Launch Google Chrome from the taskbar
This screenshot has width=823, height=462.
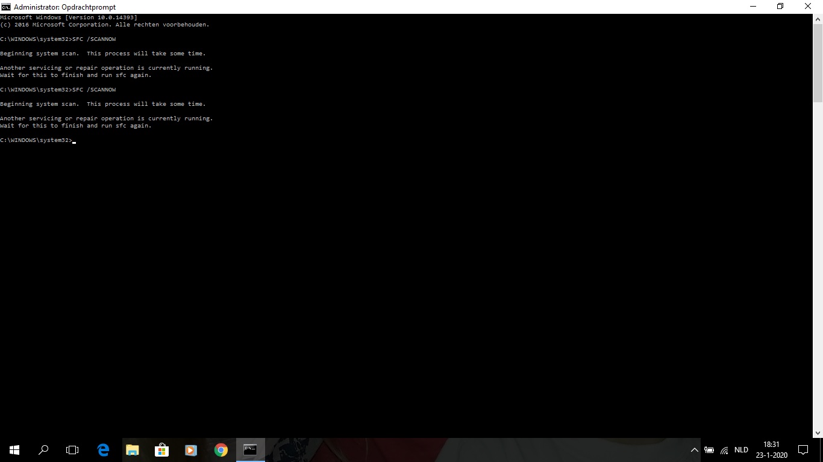point(221,449)
